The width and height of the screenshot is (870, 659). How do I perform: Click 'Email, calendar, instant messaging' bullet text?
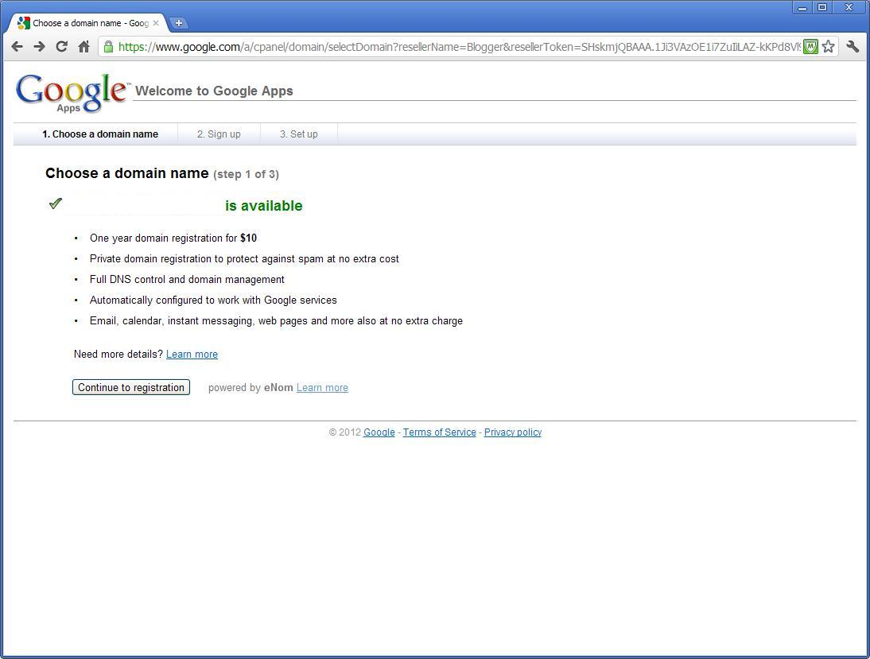276,321
